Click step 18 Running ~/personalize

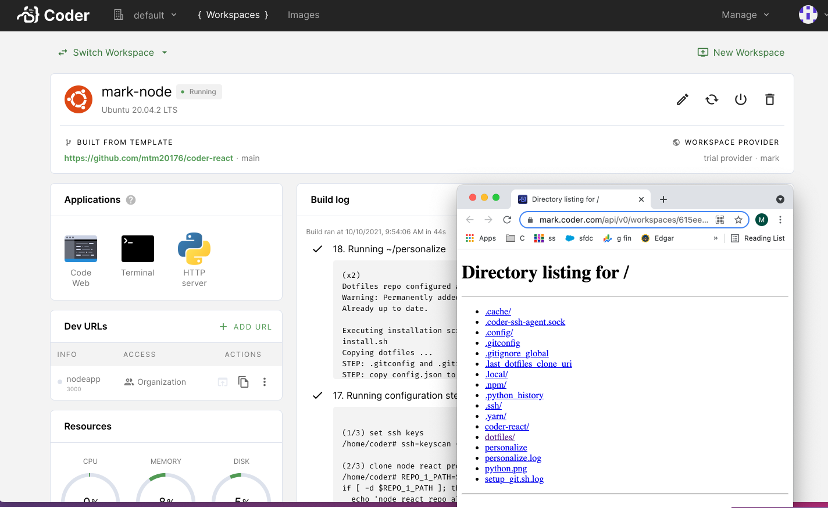pos(389,249)
